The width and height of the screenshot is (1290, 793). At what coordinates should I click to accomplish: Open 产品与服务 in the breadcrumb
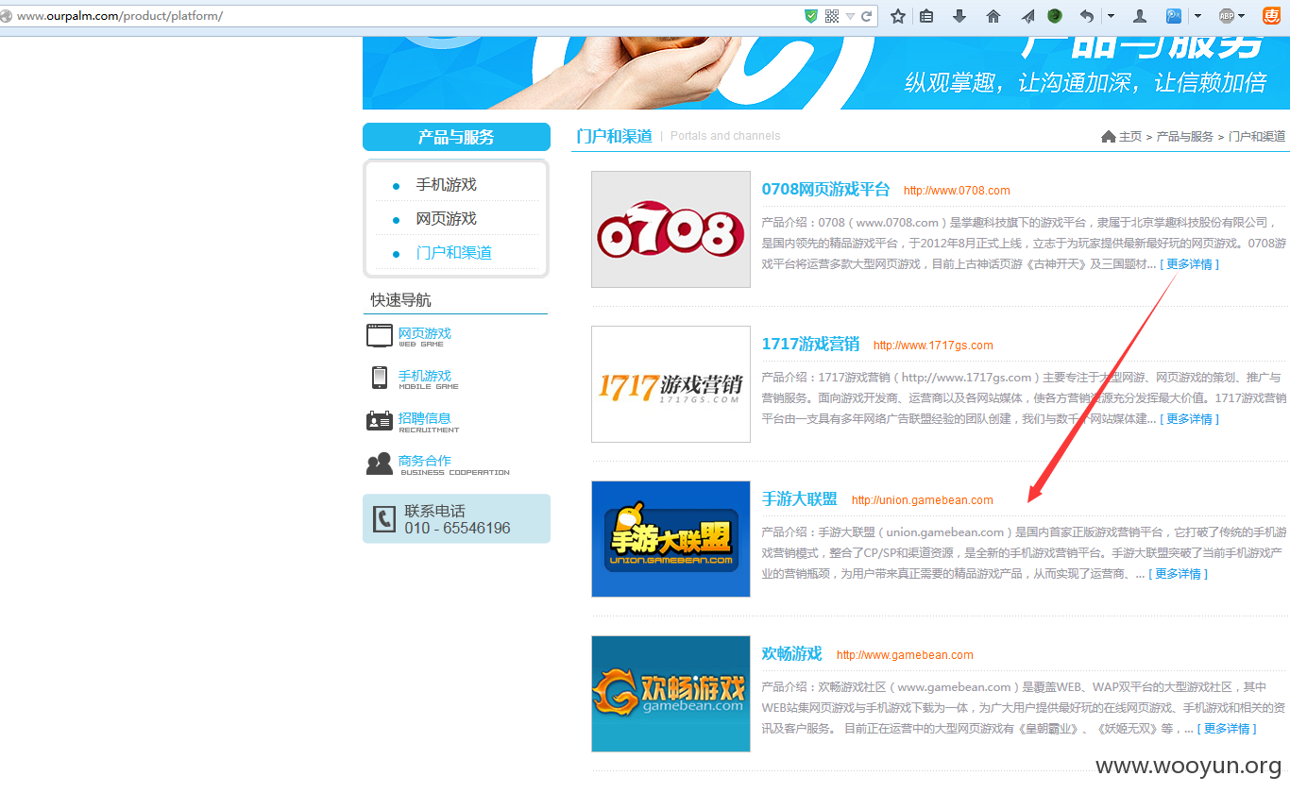[1184, 137]
